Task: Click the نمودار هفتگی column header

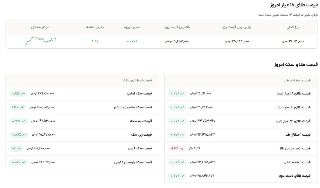Action: point(41,27)
